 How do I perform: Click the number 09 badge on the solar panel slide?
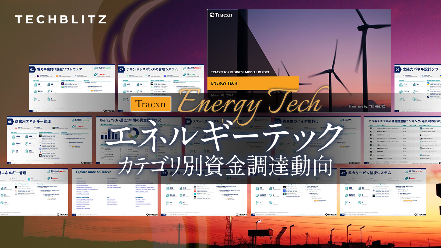click(398, 69)
